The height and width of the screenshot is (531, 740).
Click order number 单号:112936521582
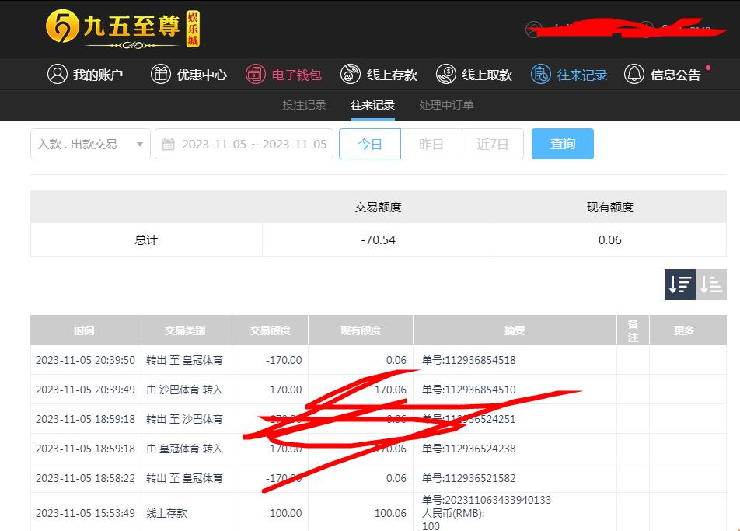pyautogui.click(x=469, y=478)
